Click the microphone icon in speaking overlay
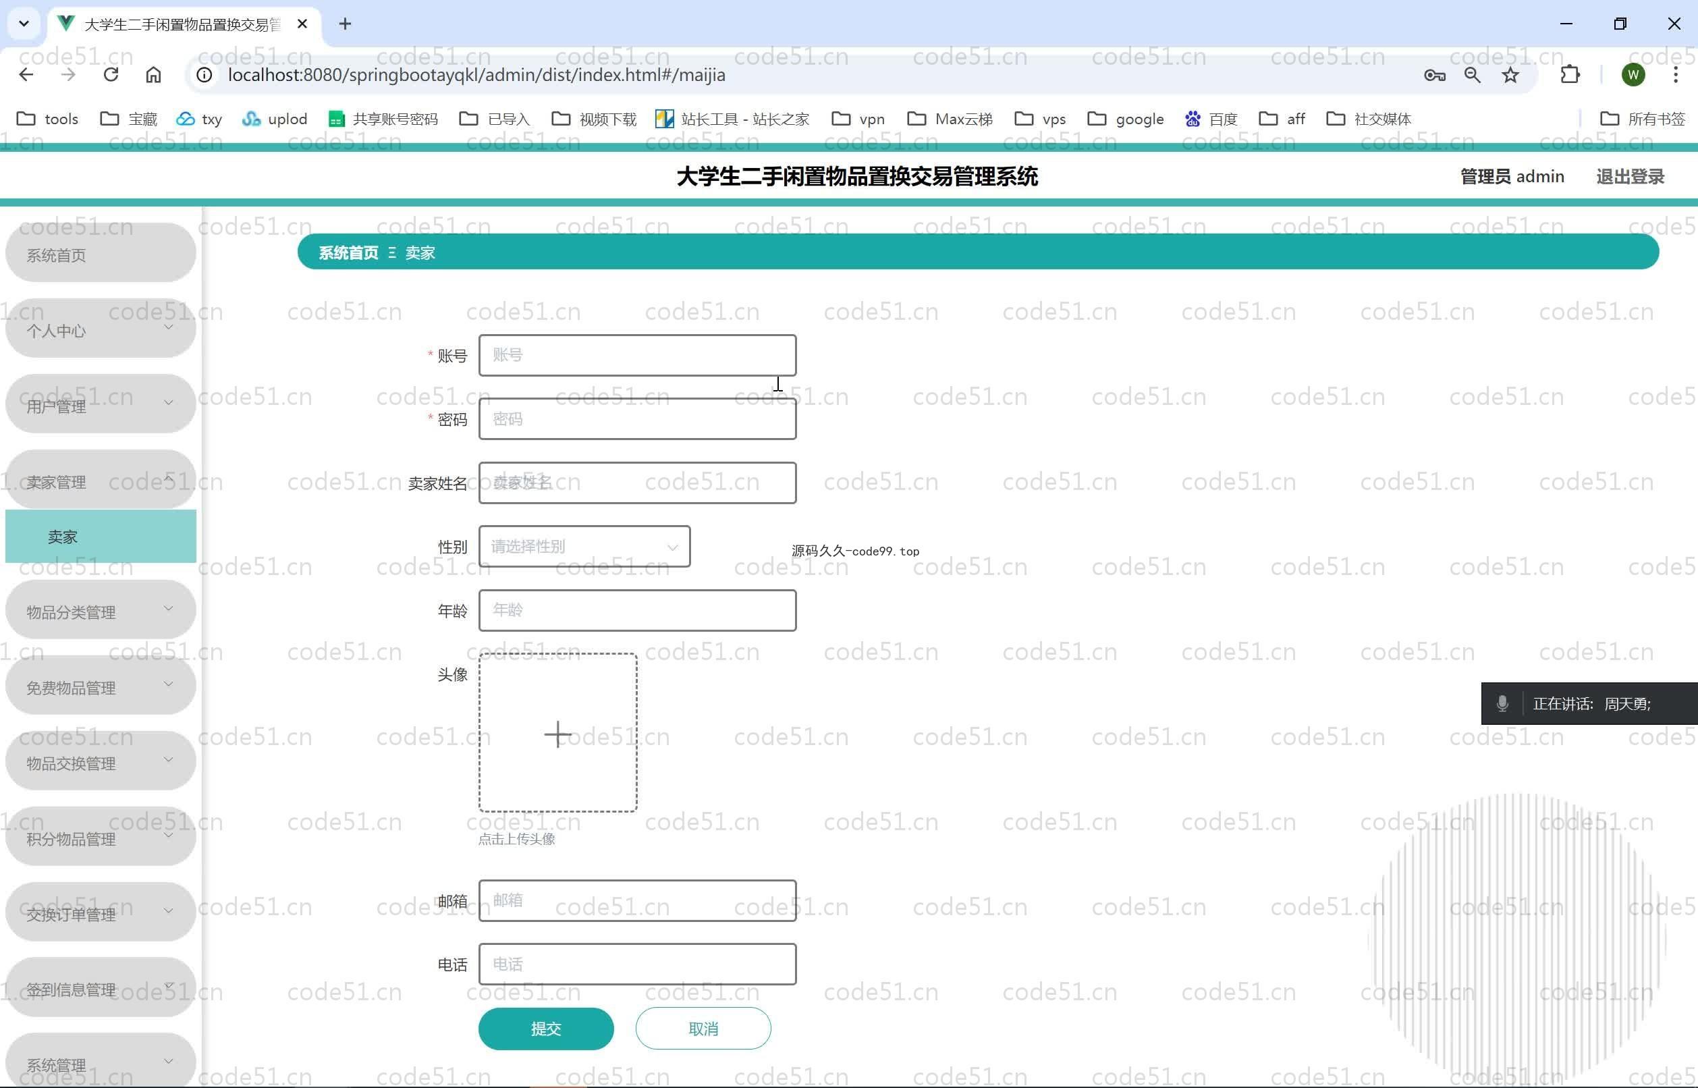 [1502, 704]
